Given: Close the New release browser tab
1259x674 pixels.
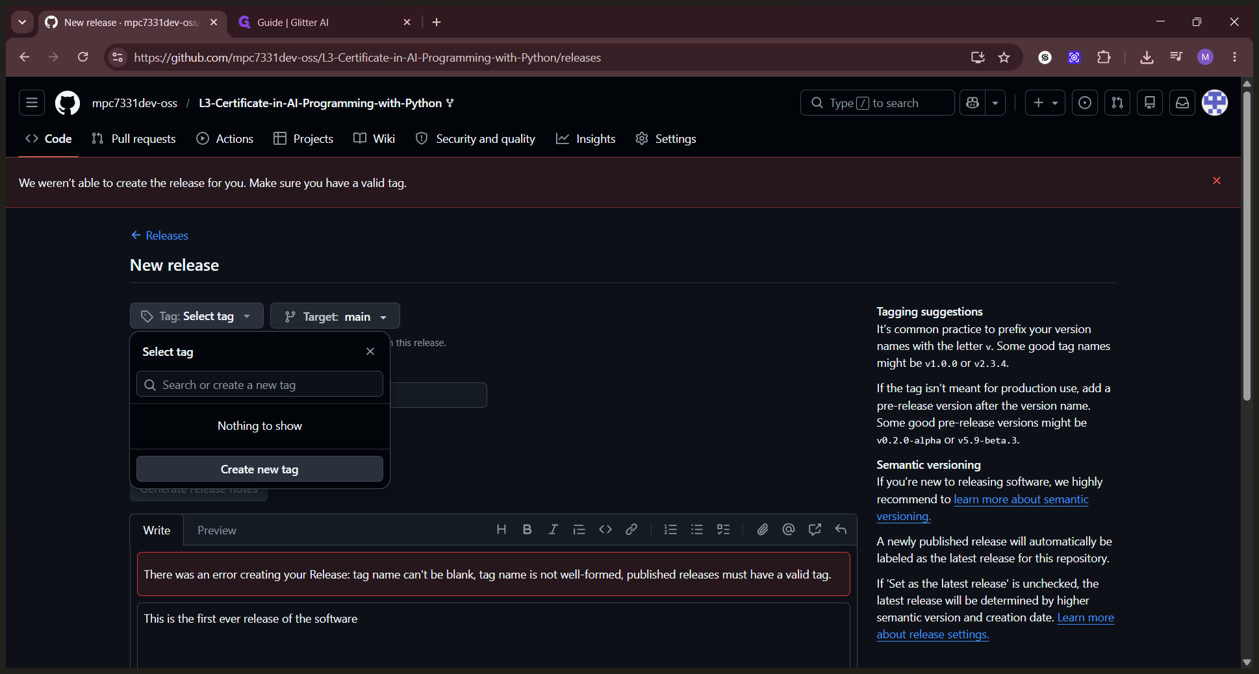Looking at the screenshot, I should pos(214,22).
